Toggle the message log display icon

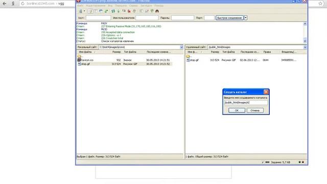(x=90, y=11)
